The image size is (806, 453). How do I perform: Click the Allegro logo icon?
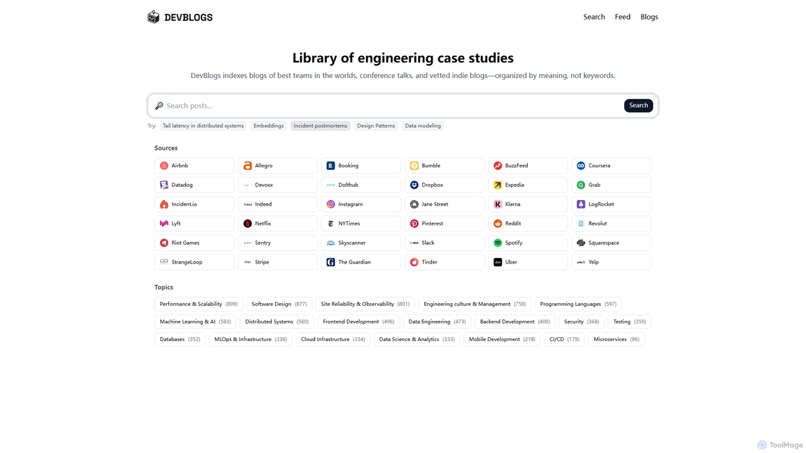click(247, 165)
